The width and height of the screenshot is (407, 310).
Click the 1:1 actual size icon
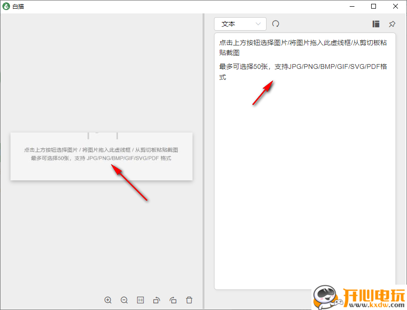[x=140, y=300]
